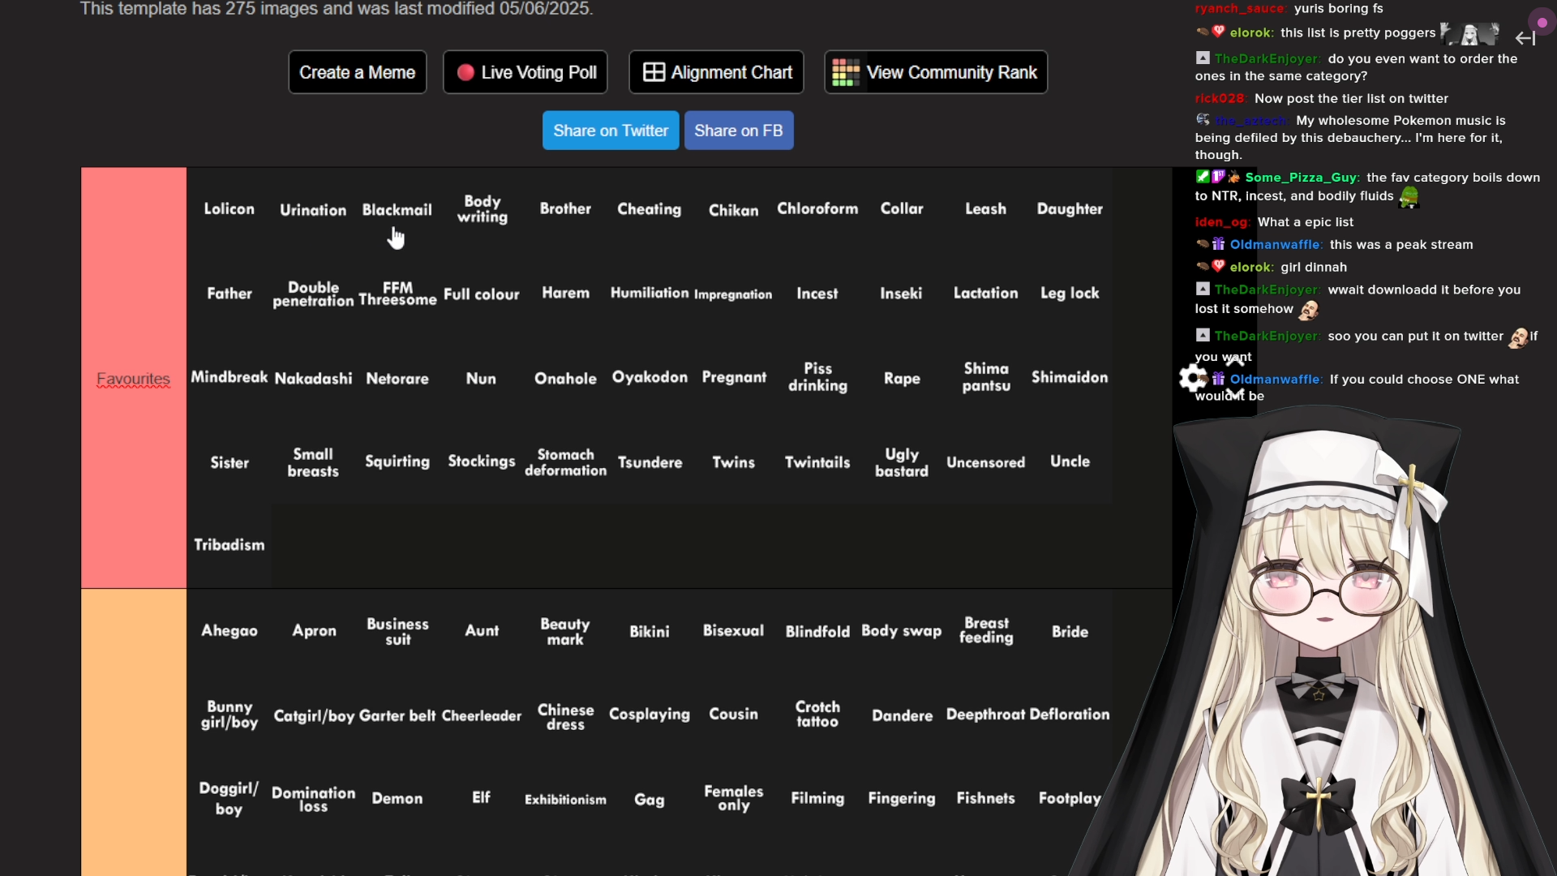1557x876 pixels.
Task: Open the settings gear over the chat
Action: point(1193,378)
